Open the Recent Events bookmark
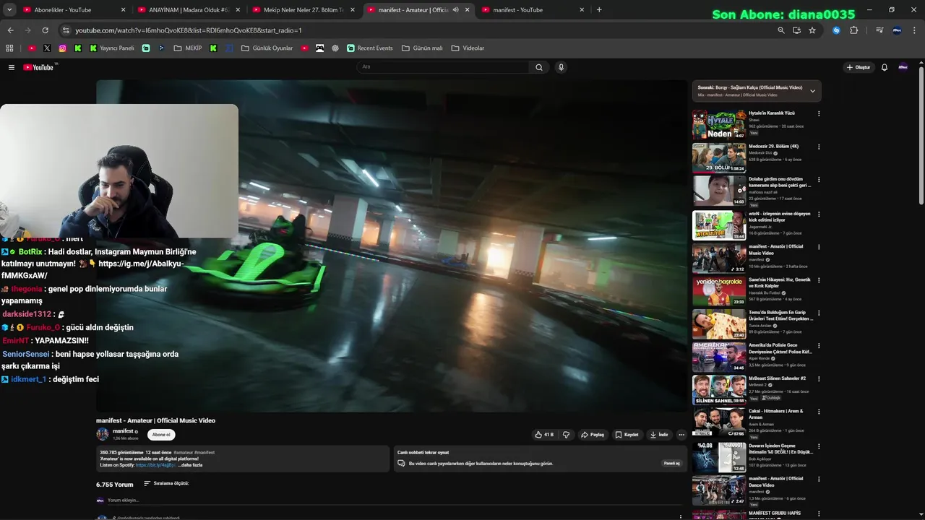 370,48
